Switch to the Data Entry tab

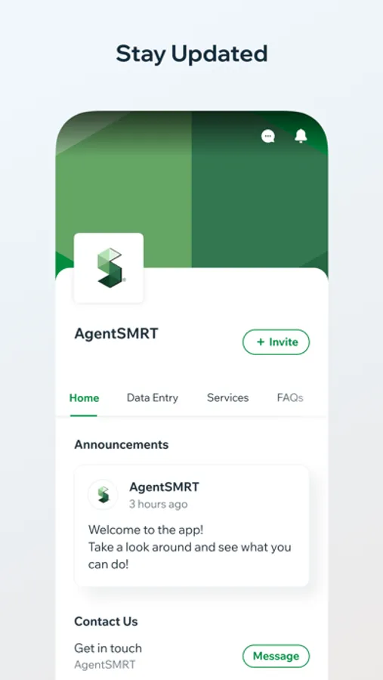(x=153, y=398)
